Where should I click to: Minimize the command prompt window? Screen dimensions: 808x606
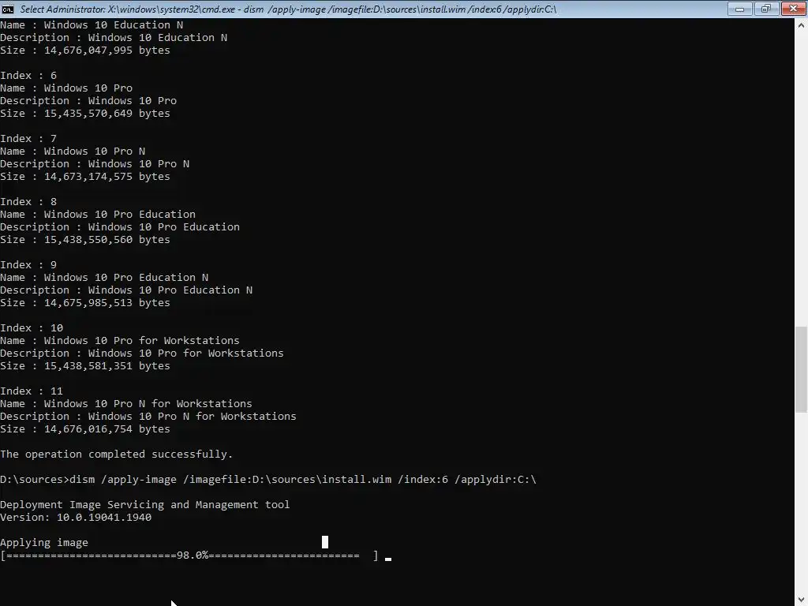point(739,9)
